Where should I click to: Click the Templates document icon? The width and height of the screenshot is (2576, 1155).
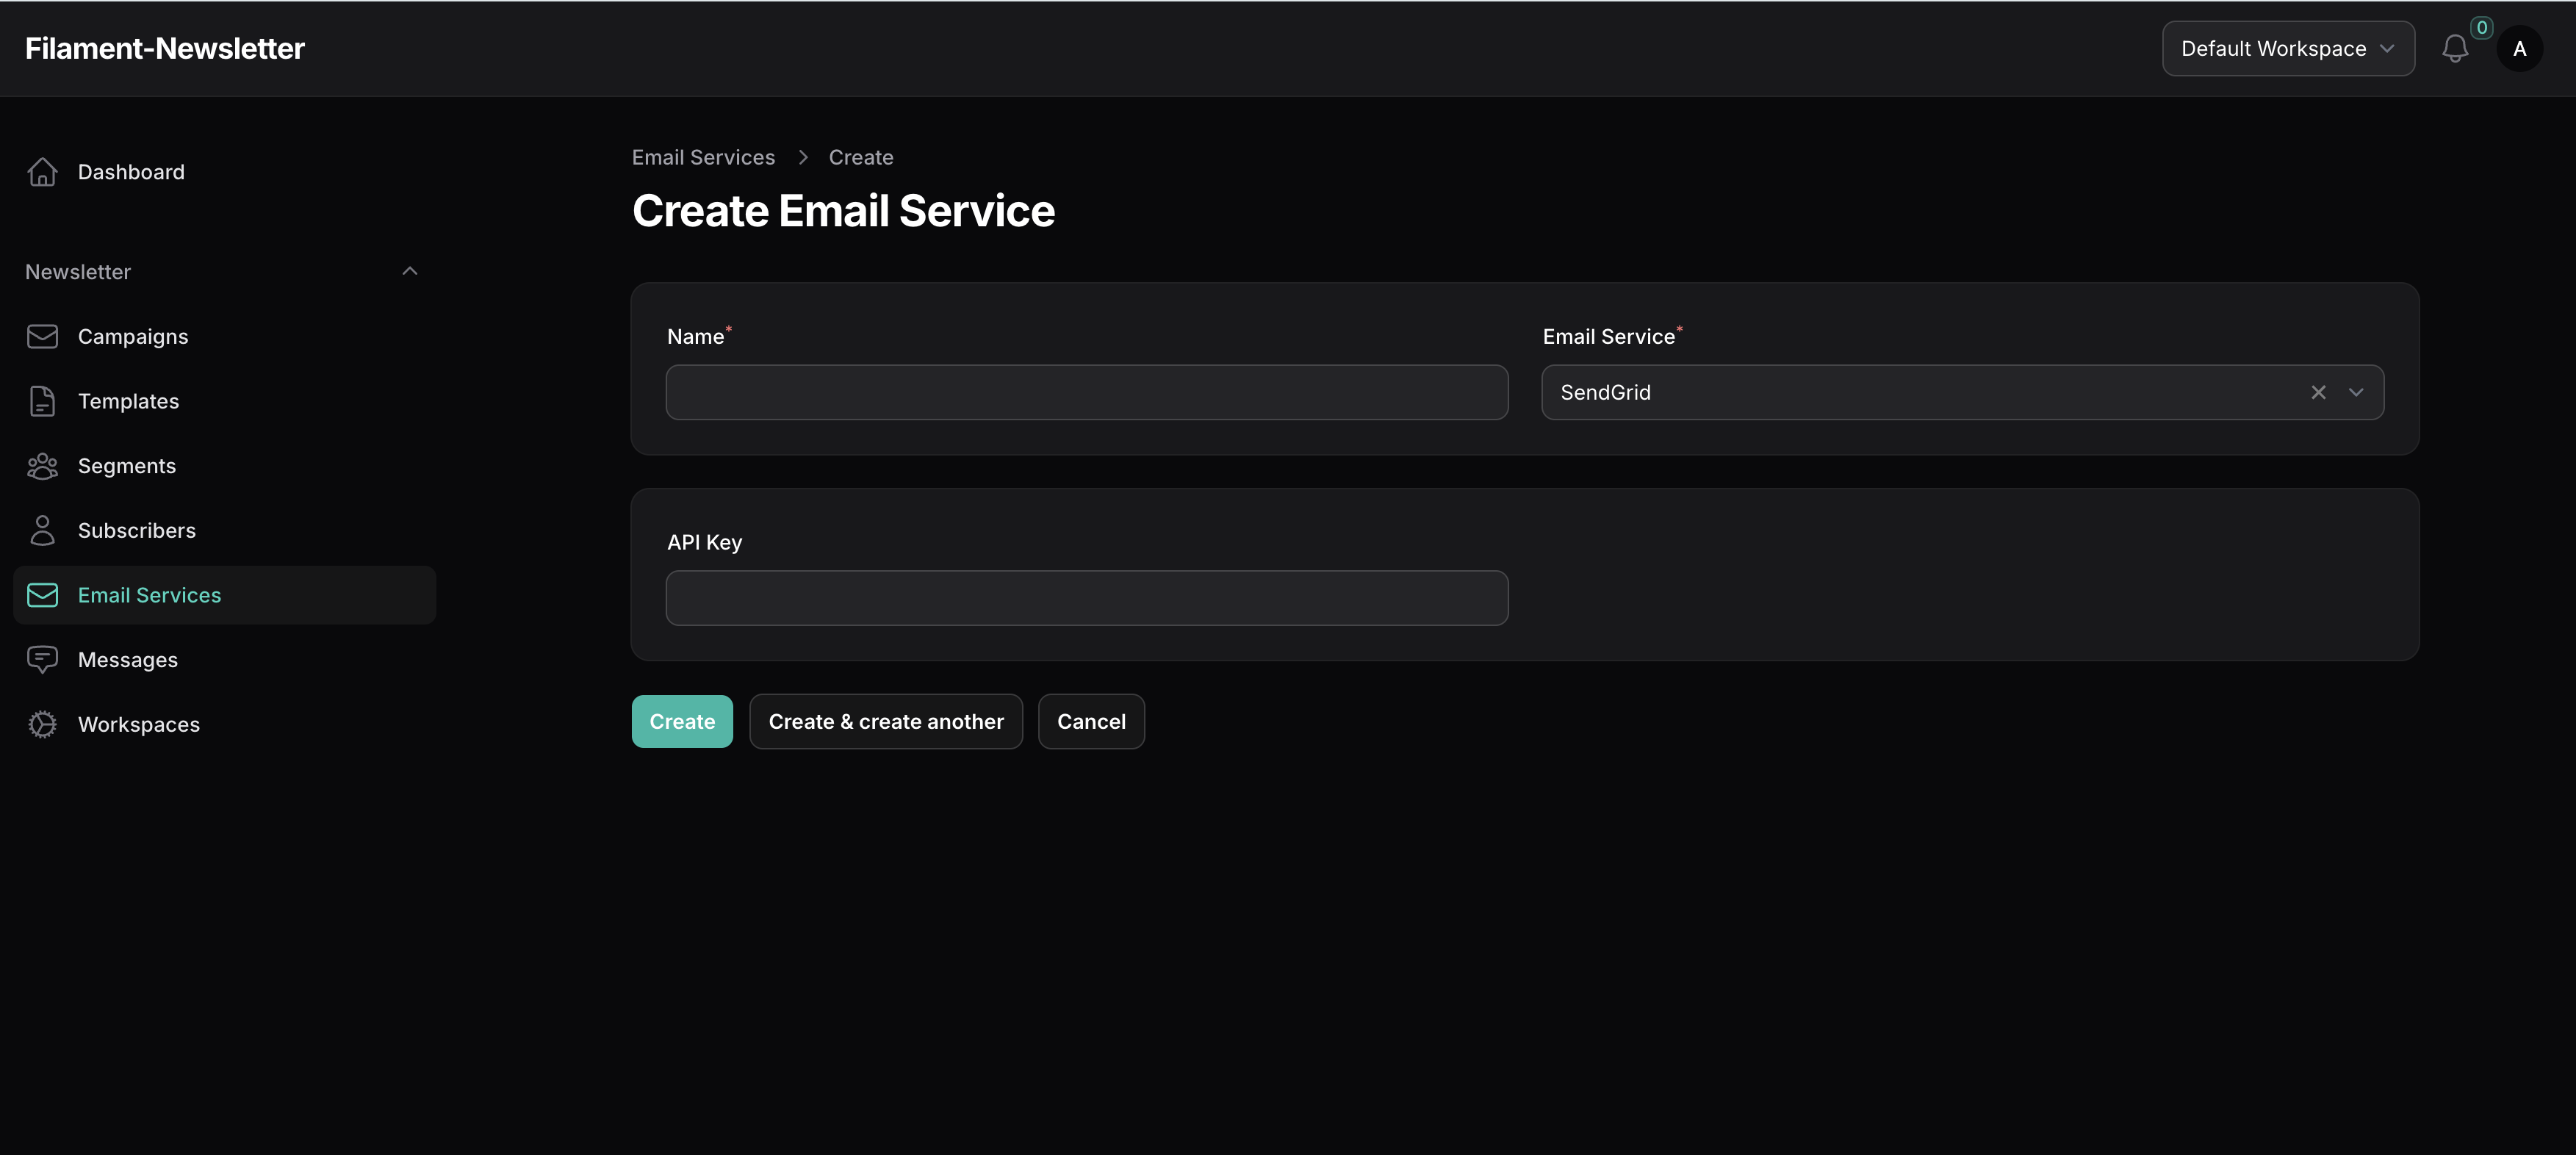(42, 401)
